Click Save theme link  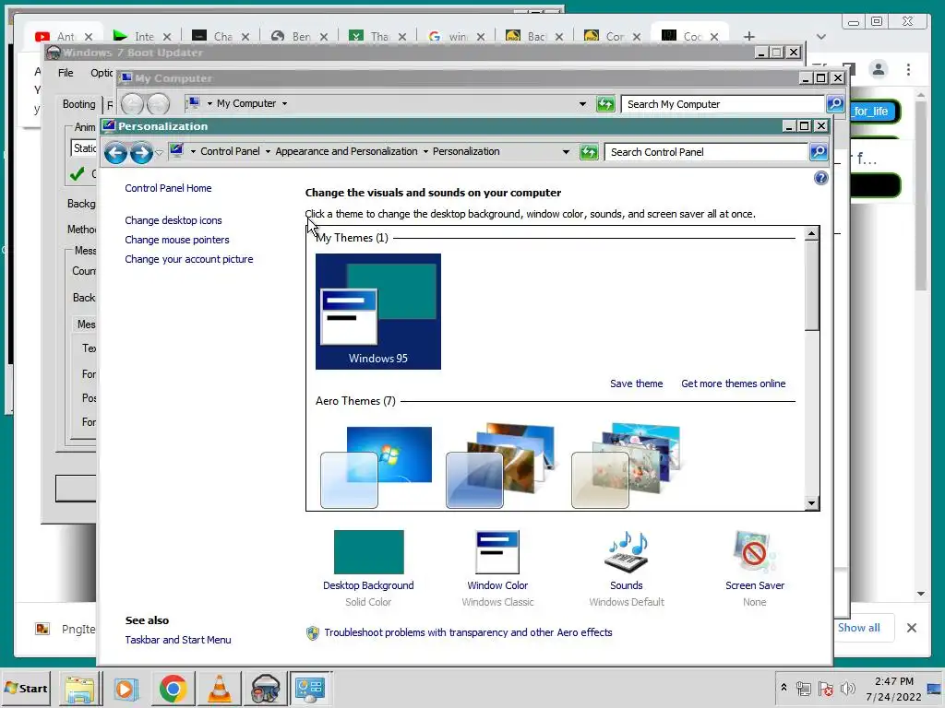pos(636,383)
